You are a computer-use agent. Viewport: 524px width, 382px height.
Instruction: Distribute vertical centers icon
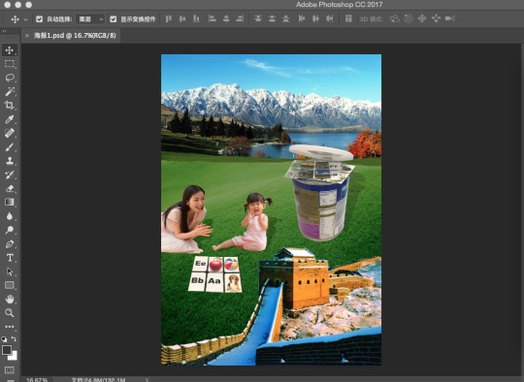[272, 18]
